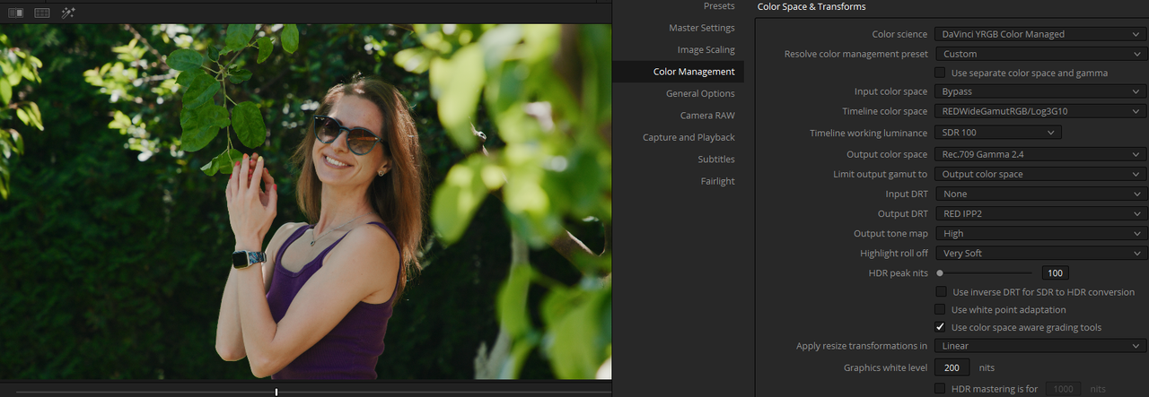
Task: Uncheck Use color space aware grading tools
Action: tap(940, 328)
